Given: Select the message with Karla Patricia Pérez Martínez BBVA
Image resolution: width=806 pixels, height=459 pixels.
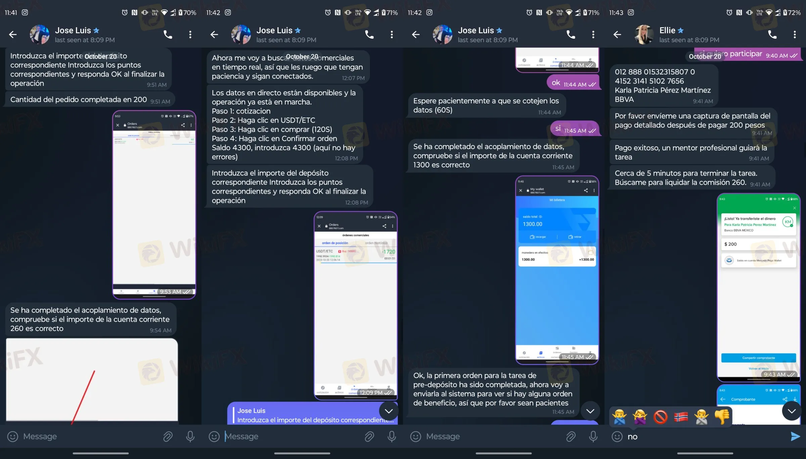Looking at the screenshot, I should pyautogui.click(x=663, y=86).
